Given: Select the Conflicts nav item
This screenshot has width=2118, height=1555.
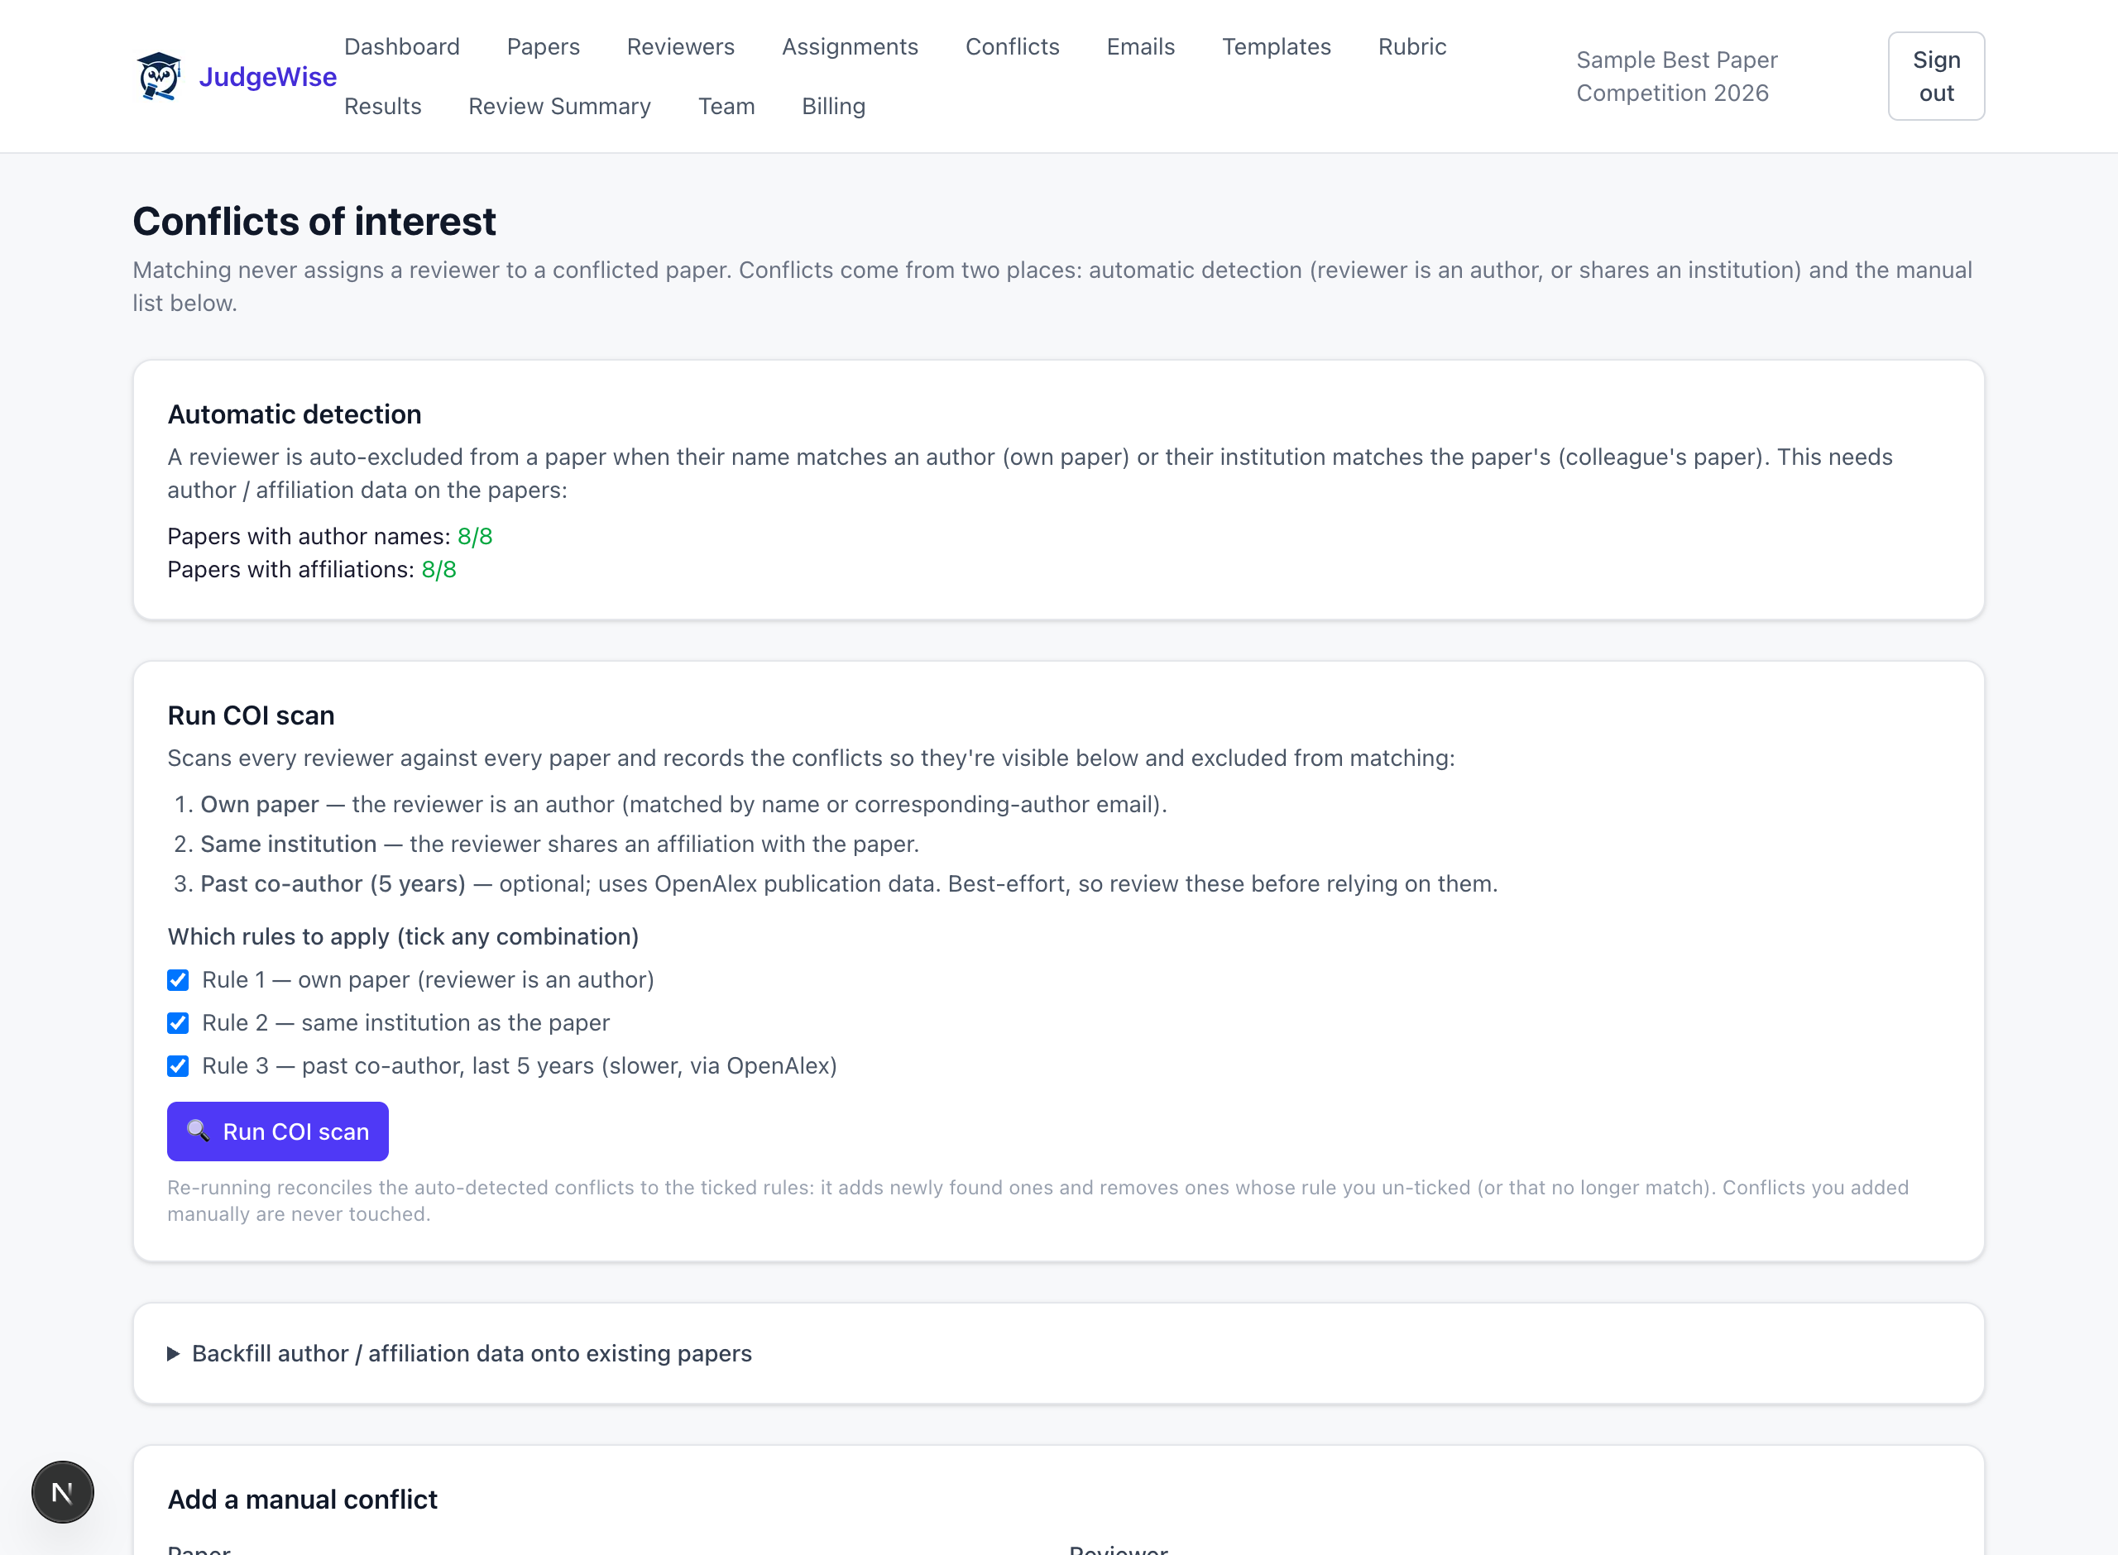Looking at the screenshot, I should tap(1013, 46).
